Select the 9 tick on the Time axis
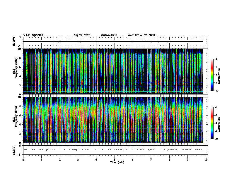Image resolution: width=232 pixels, height=179 pixels. tap(187, 160)
